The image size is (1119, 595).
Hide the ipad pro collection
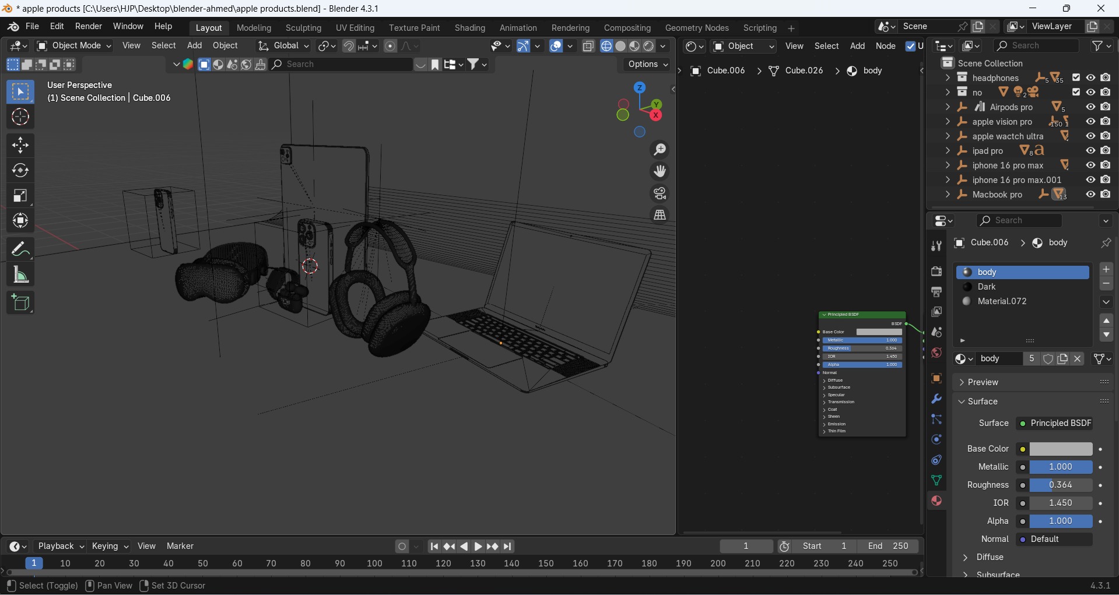1090,151
